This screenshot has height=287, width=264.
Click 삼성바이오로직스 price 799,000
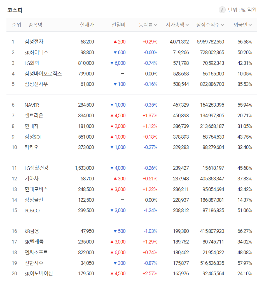click(86, 74)
